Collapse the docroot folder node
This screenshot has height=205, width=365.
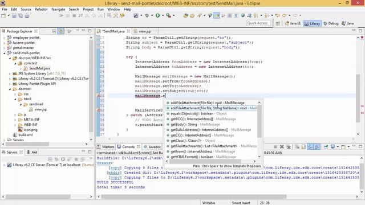pyautogui.click(x=10, y=89)
